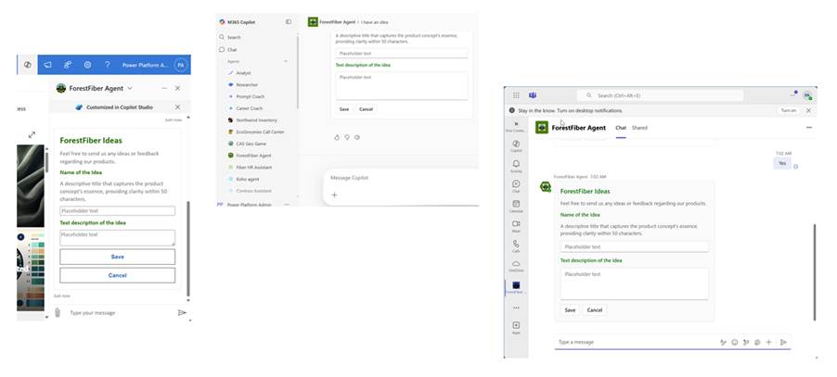Open Calls in the Teams left rail
Image resolution: width=837 pixels, height=377 pixels.
pos(516,245)
